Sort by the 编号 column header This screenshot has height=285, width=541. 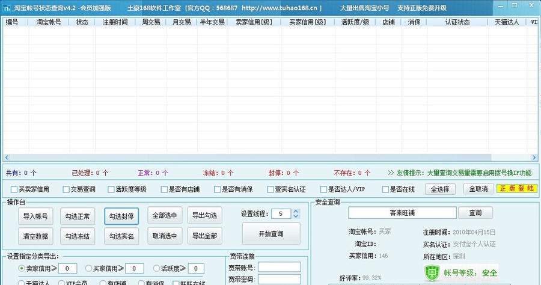[12, 22]
